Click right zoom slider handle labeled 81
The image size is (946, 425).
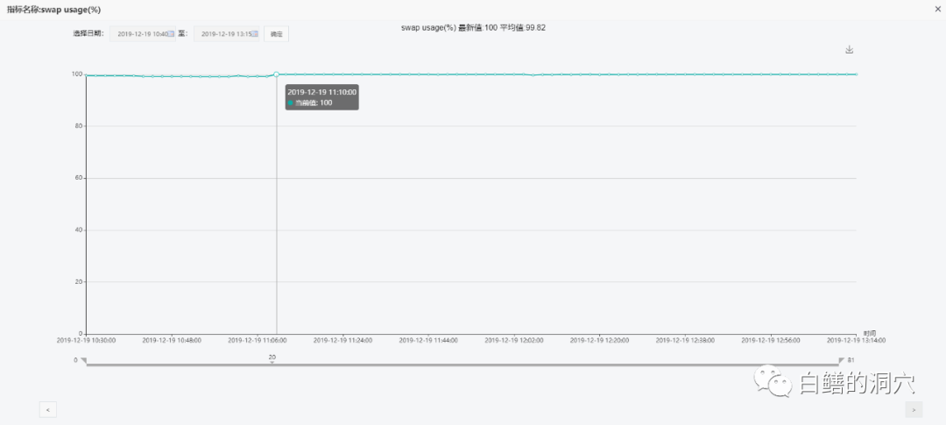tap(841, 361)
